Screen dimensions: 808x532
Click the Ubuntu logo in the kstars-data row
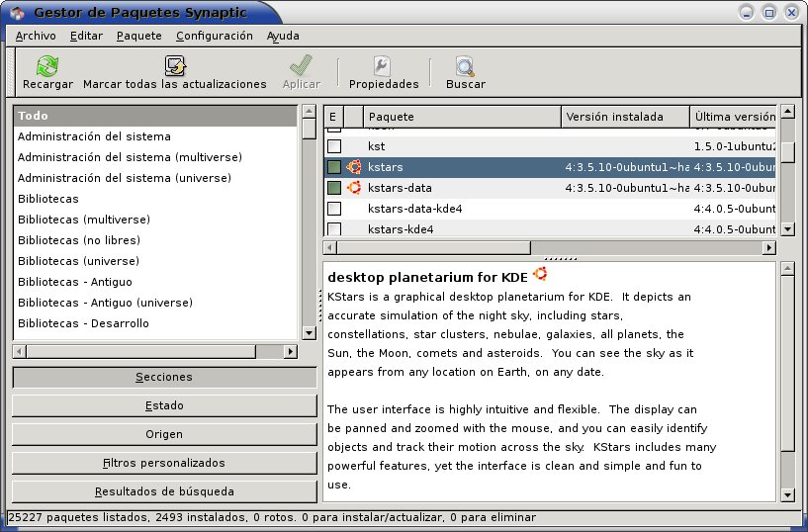coord(354,188)
